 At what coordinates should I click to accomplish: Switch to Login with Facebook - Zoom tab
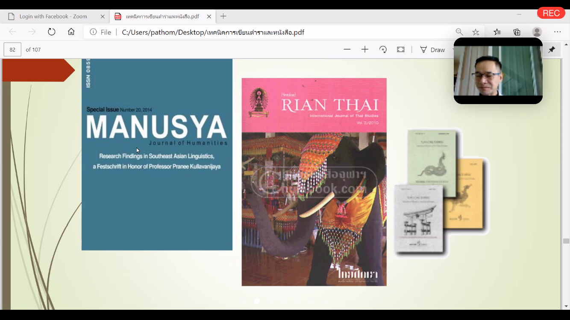(53, 16)
